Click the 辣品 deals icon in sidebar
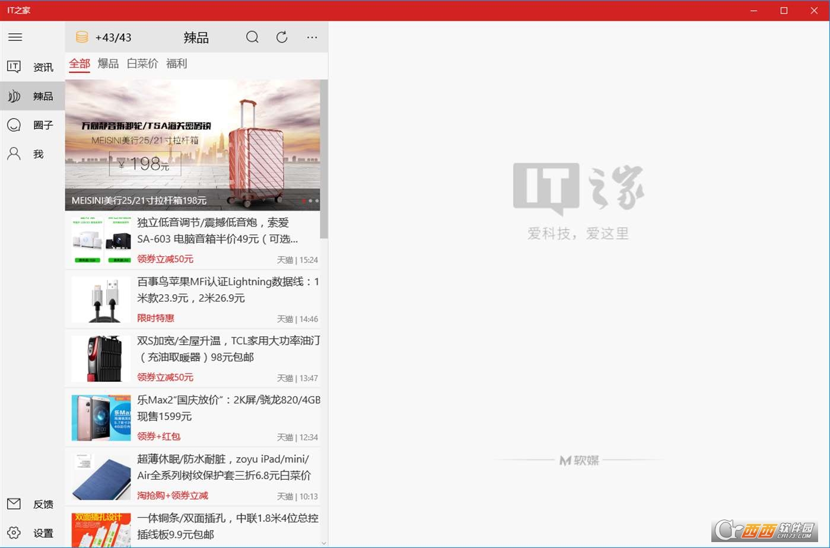 click(x=14, y=96)
